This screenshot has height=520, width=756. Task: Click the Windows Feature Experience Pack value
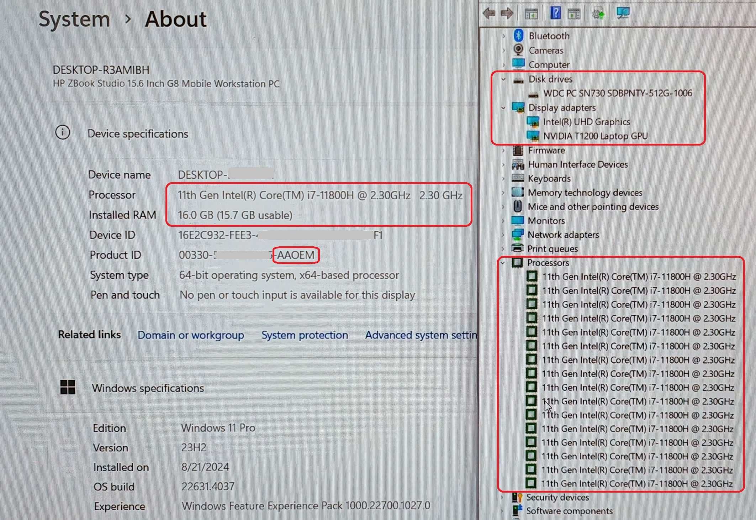tap(306, 505)
